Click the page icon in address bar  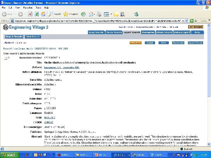(x=12, y=21)
